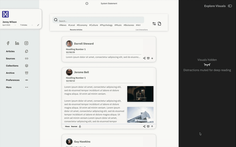This screenshot has height=147, width=236.
Task: Open the dark window photo thumbnail
Action: tap(140, 94)
